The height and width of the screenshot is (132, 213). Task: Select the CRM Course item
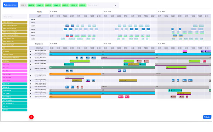15,90
